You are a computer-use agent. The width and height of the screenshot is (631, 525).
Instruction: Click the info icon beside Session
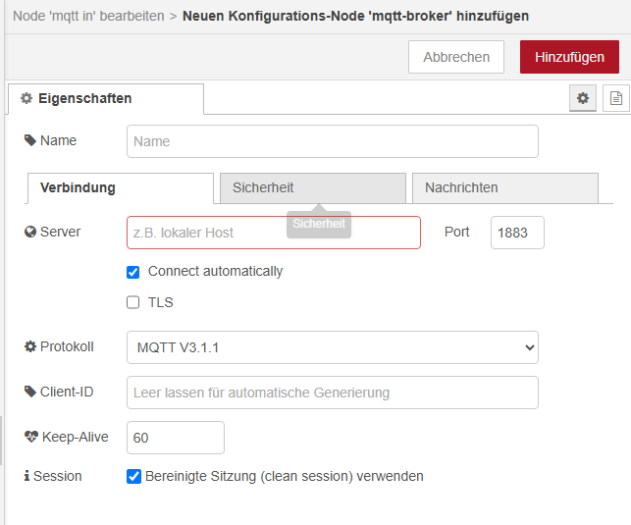pos(27,476)
